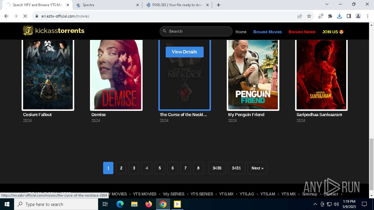Go to page 8 in pagination
This screenshot has width=374, height=210.
pos(198,168)
